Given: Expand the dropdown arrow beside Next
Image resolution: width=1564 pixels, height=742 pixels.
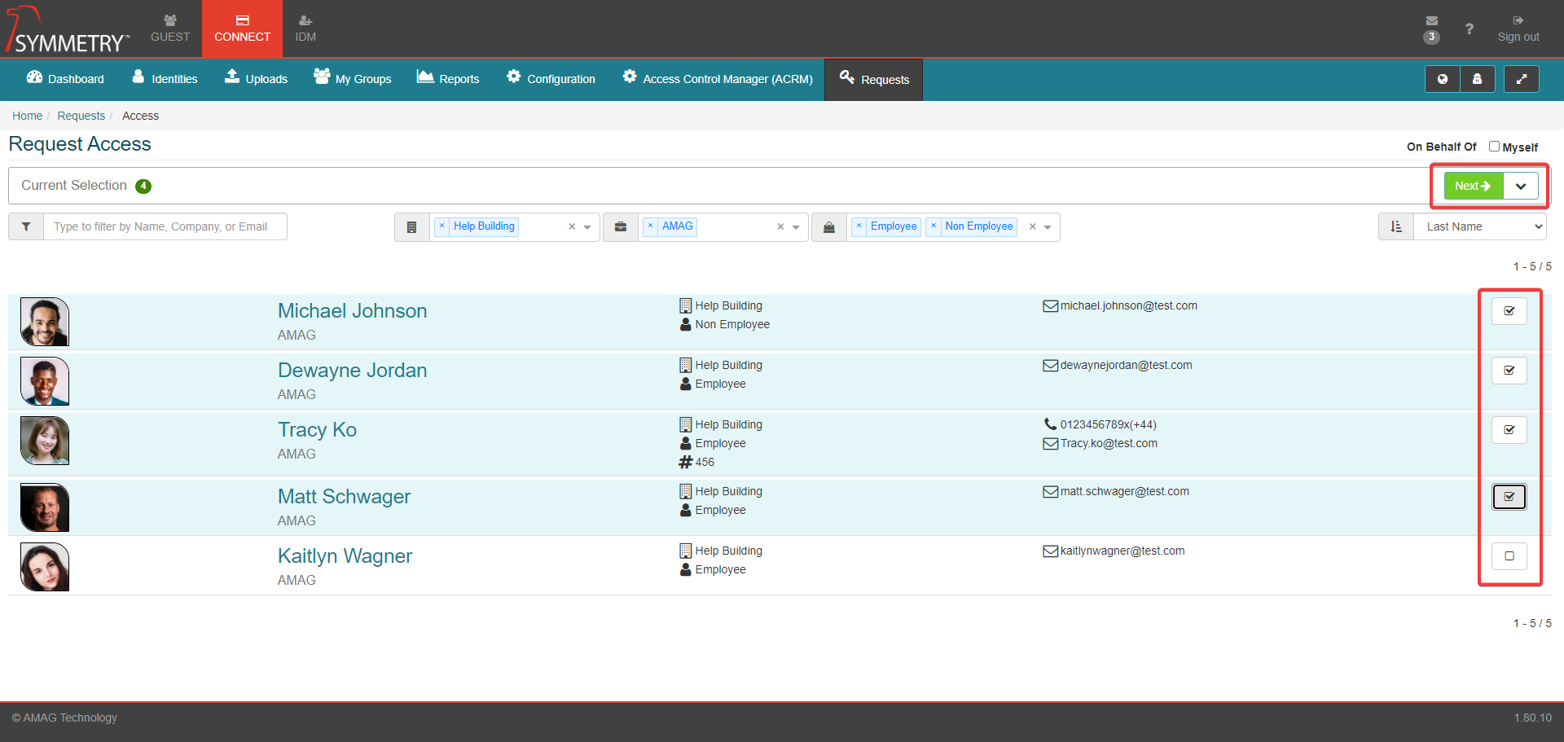Looking at the screenshot, I should pyautogui.click(x=1520, y=186).
